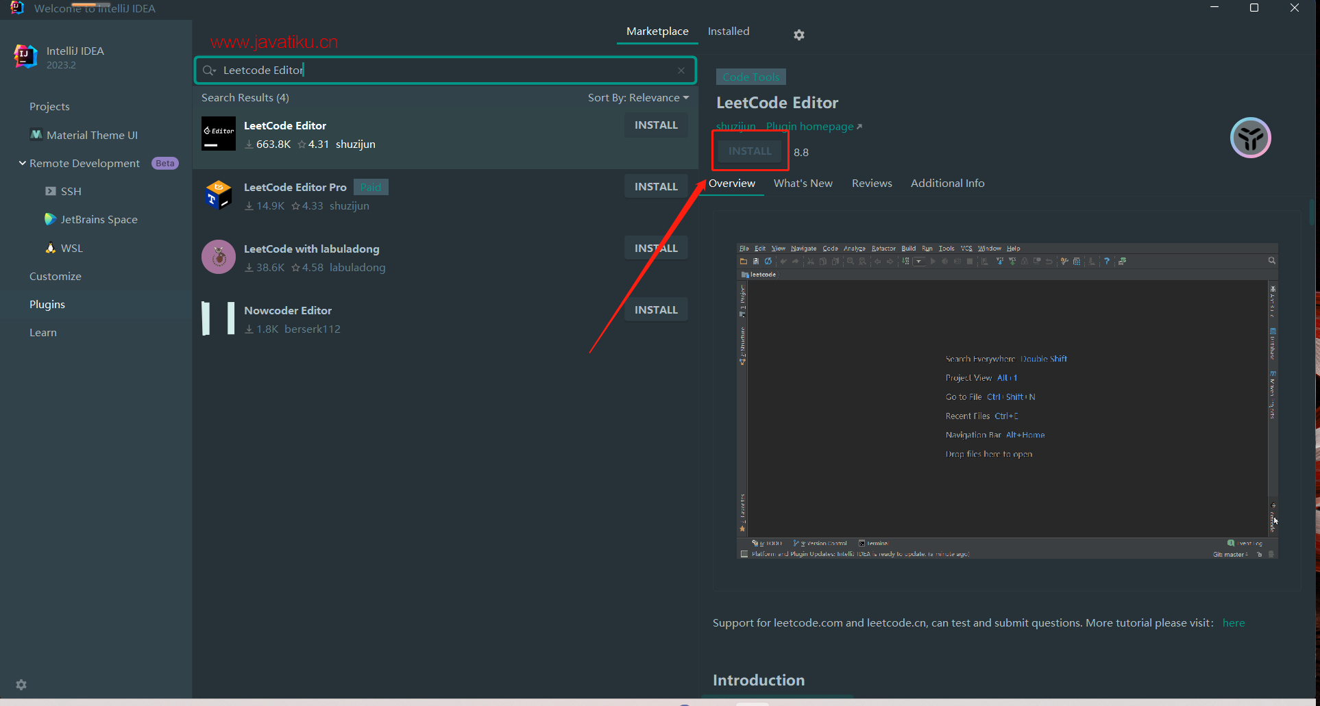Click the LeetCode Editor Pro plugin icon
Image resolution: width=1320 pixels, height=706 pixels.
pyautogui.click(x=219, y=195)
